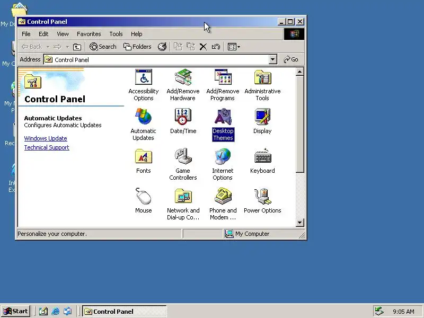Open Accessibility Options applet
The image size is (424, 318).
click(x=144, y=85)
